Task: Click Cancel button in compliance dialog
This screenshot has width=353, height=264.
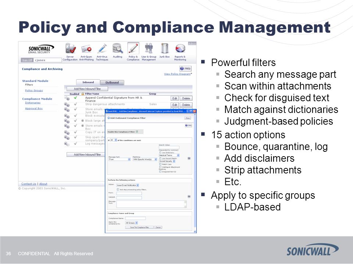Action: pyautogui.click(x=158, y=227)
